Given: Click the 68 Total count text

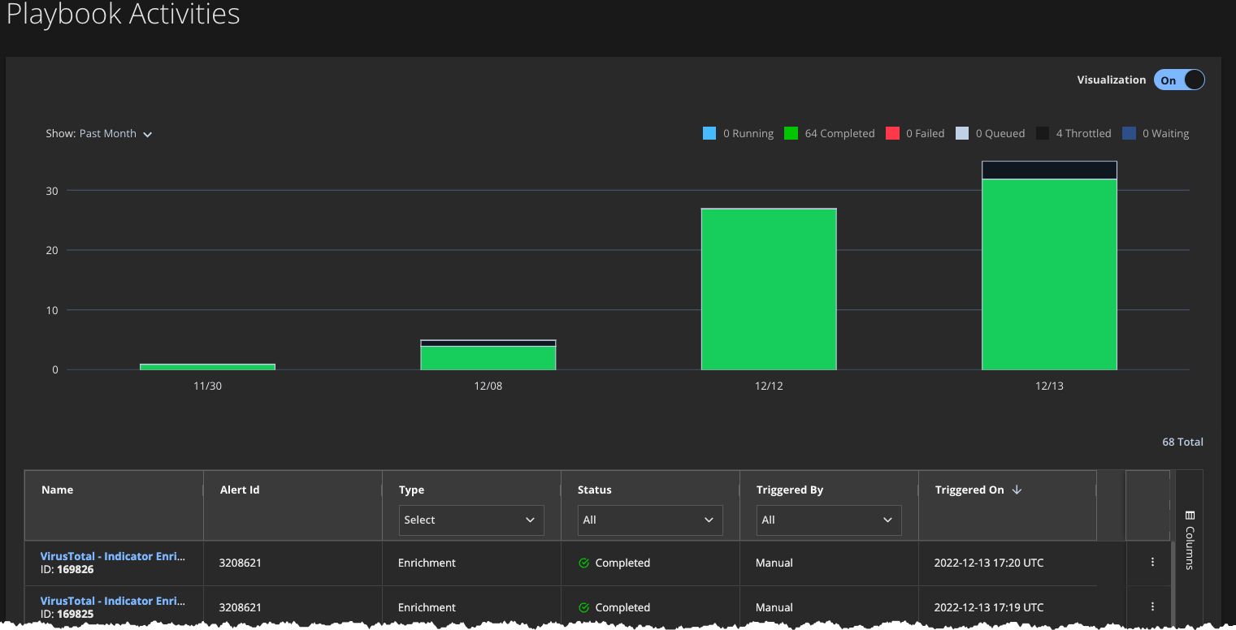Looking at the screenshot, I should tap(1182, 442).
